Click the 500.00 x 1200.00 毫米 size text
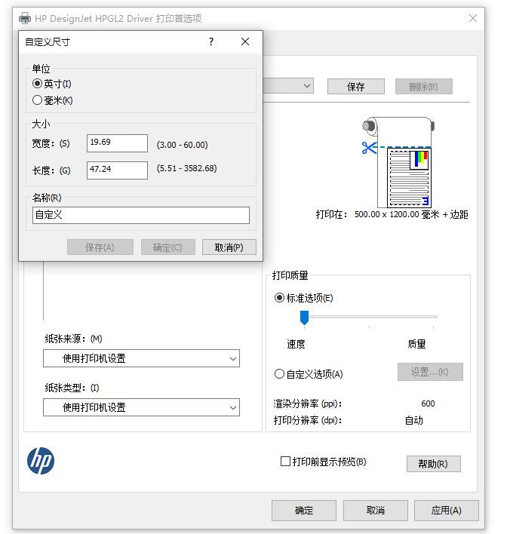 coord(397,214)
